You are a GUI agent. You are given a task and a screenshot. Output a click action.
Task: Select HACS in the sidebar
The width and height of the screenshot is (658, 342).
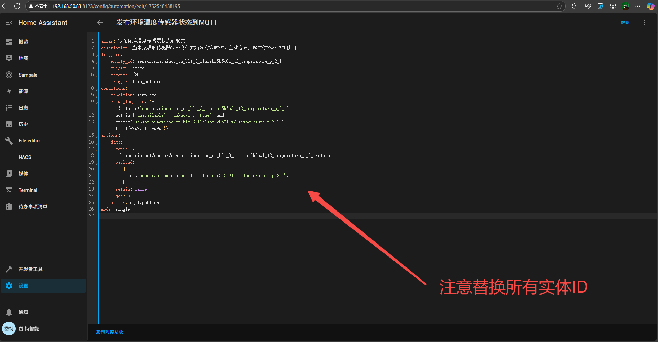point(25,157)
